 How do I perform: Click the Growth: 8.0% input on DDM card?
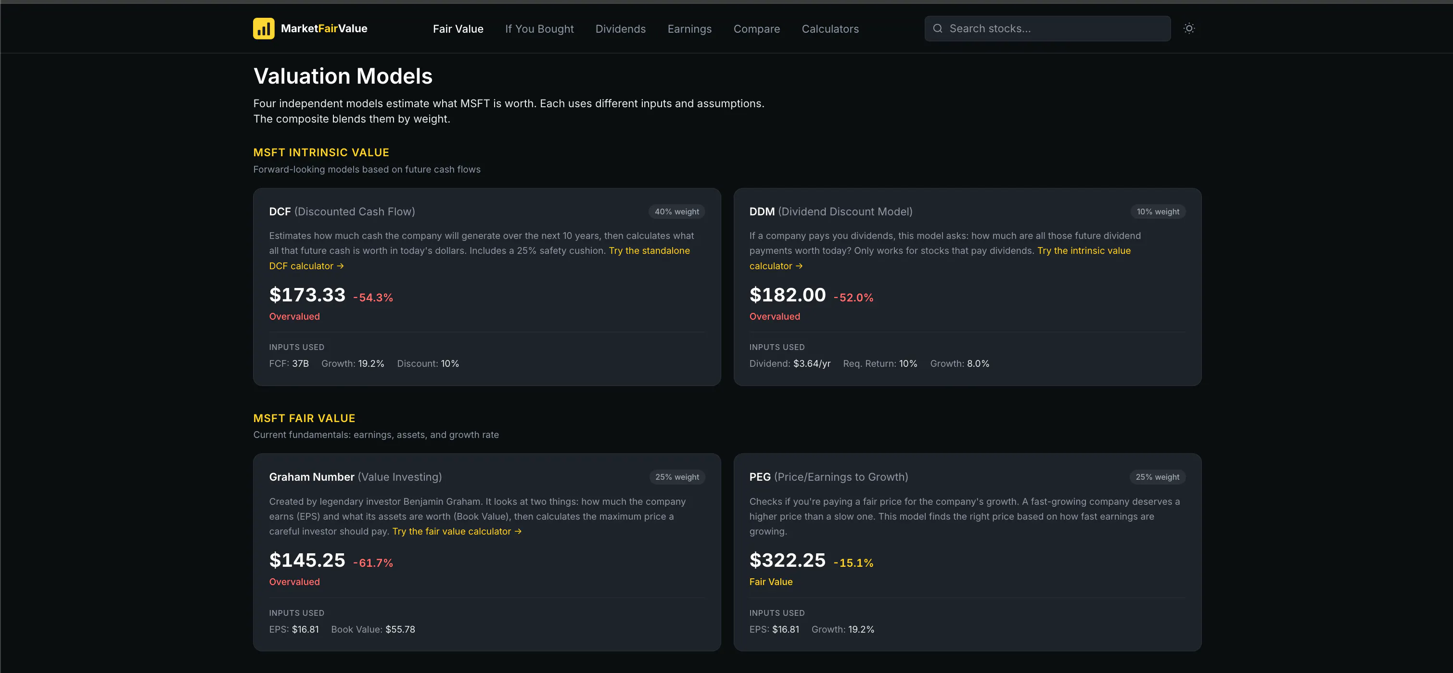point(959,363)
